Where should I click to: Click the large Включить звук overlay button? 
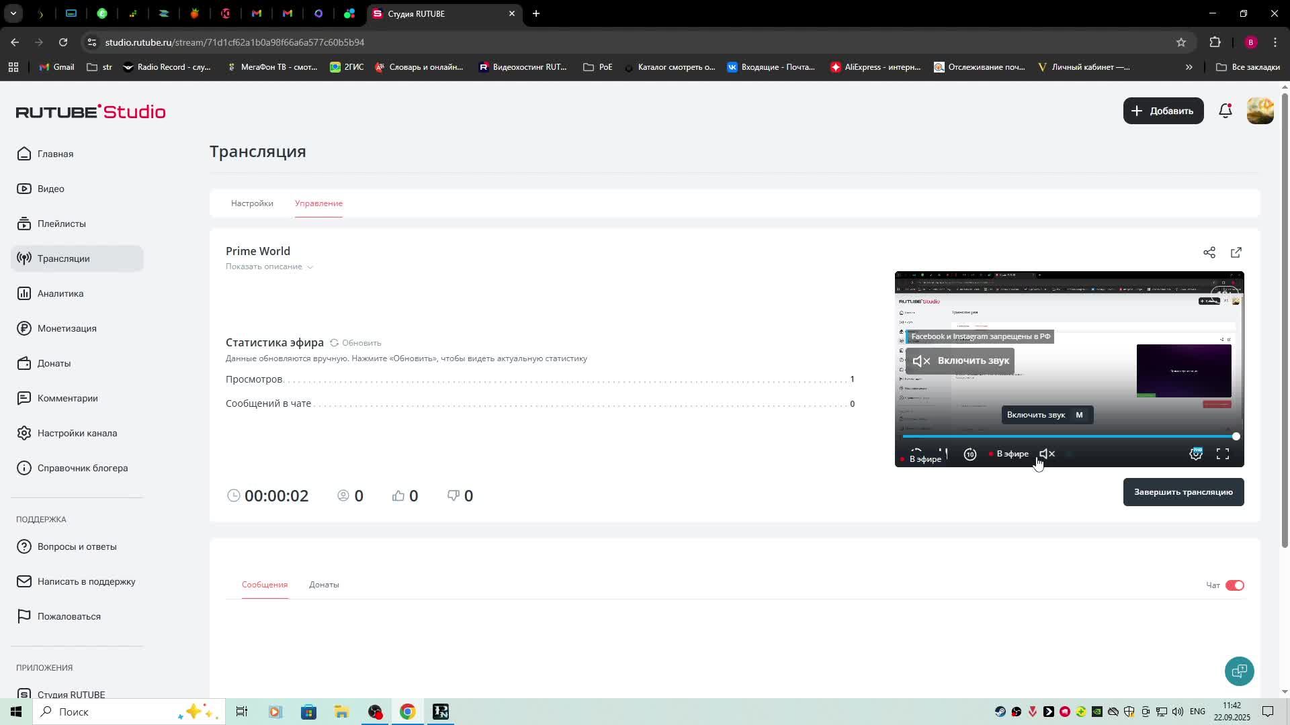pyautogui.click(x=959, y=361)
